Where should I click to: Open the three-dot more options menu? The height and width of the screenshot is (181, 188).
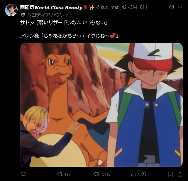coord(180,7)
